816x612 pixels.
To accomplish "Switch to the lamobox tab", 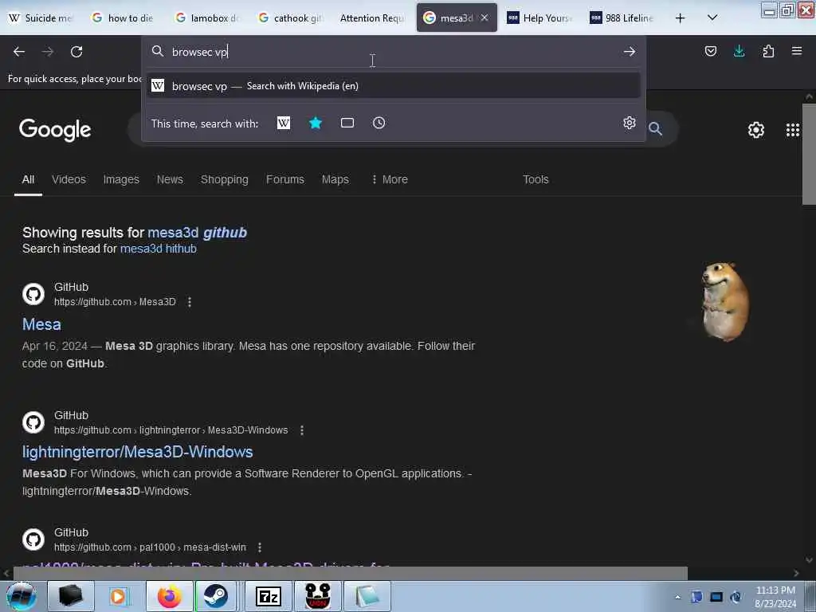I will tap(208, 18).
